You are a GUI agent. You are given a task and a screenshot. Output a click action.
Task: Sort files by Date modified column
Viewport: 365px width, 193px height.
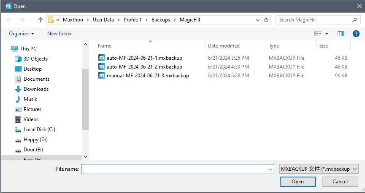224,46
